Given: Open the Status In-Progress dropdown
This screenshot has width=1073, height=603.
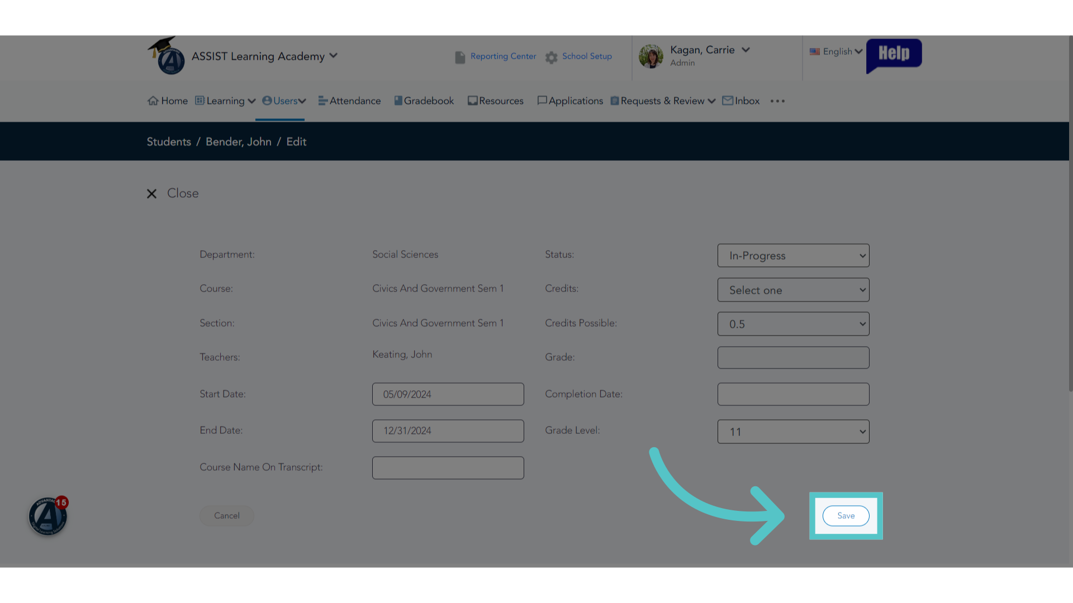Looking at the screenshot, I should tap(793, 256).
